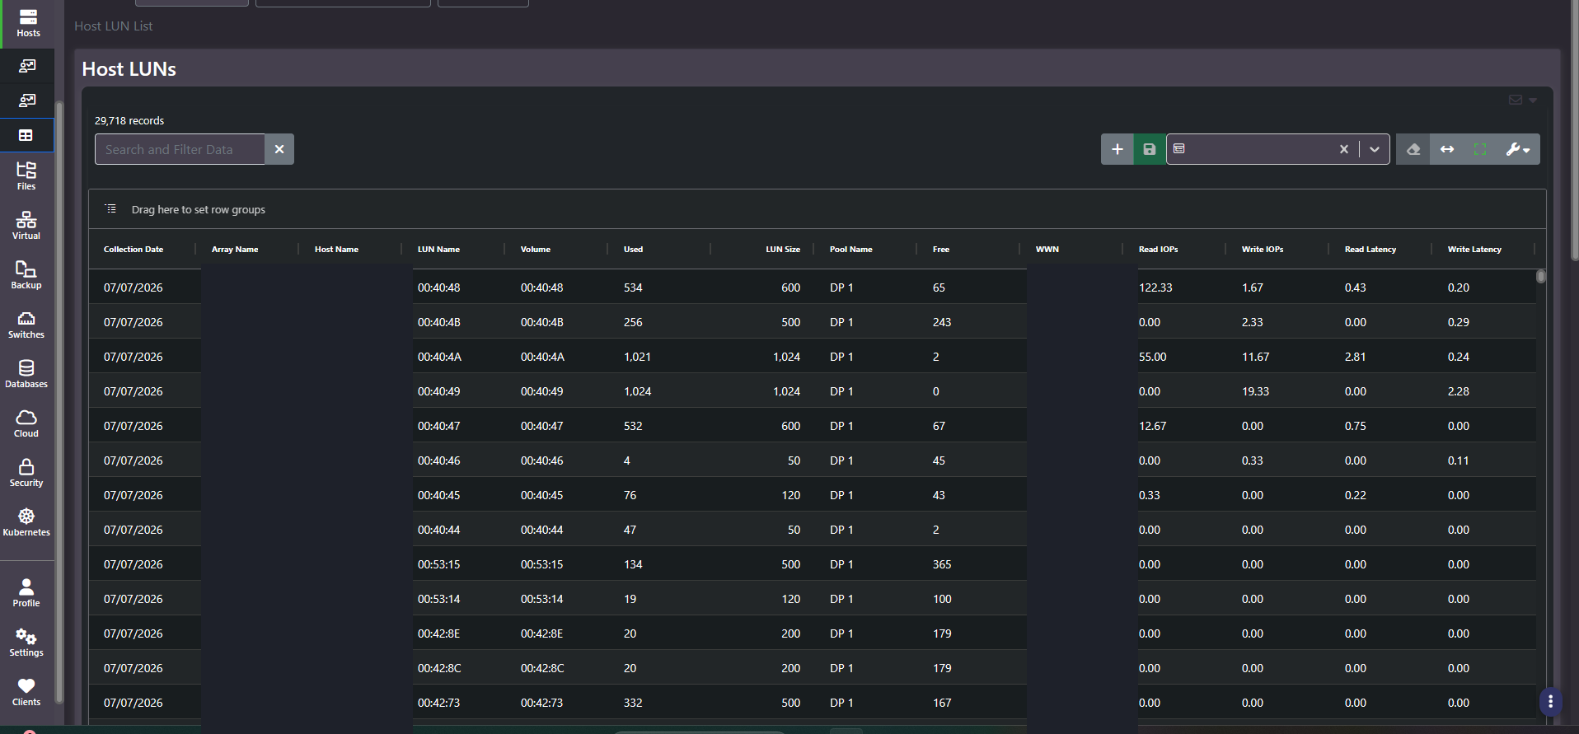This screenshot has width=1579, height=734.
Task: Open the email envelope dropdown at top right
Action: point(1522,100)
